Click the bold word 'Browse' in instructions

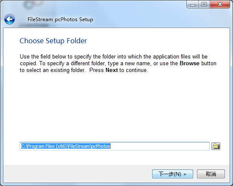pos(189,64)
